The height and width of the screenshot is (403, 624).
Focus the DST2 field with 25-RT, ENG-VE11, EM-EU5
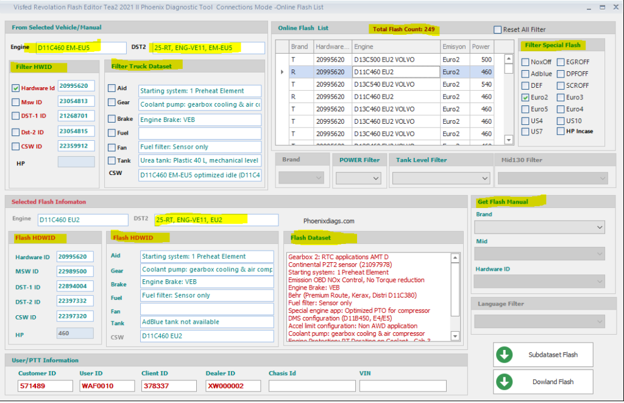(x=208, y=48)
